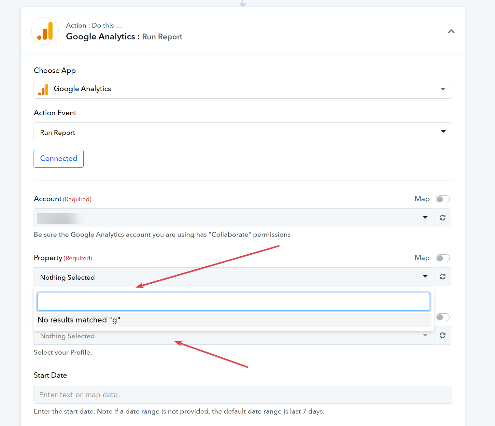This screenshot has height=426, width=495.
Task: Click the Google Analytics : Run Report title
Action: tap(124, 36)
